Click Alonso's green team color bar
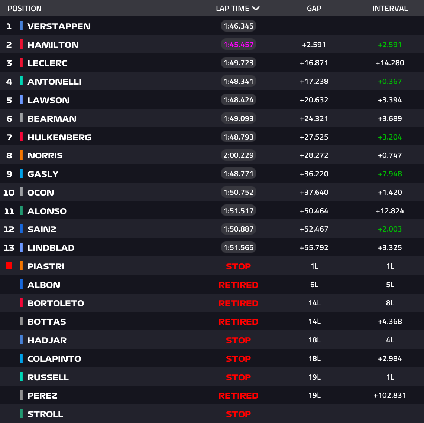 [21, 210]
